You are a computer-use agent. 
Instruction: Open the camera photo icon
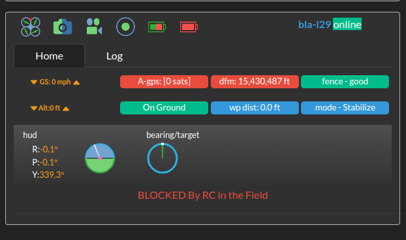point(63,26)
